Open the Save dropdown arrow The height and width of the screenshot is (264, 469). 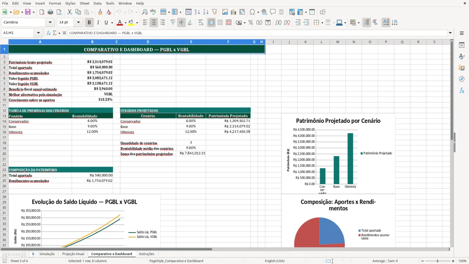pyautogui.click(x=33, y=12)
